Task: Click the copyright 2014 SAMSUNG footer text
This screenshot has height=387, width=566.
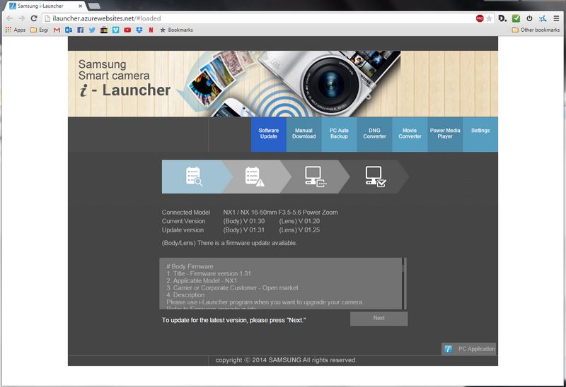Action: coord(286,360)
